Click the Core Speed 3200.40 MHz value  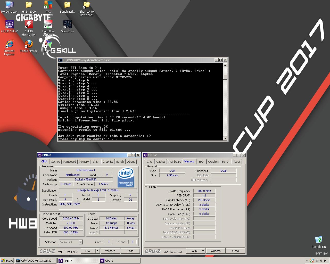pos(71,218)
